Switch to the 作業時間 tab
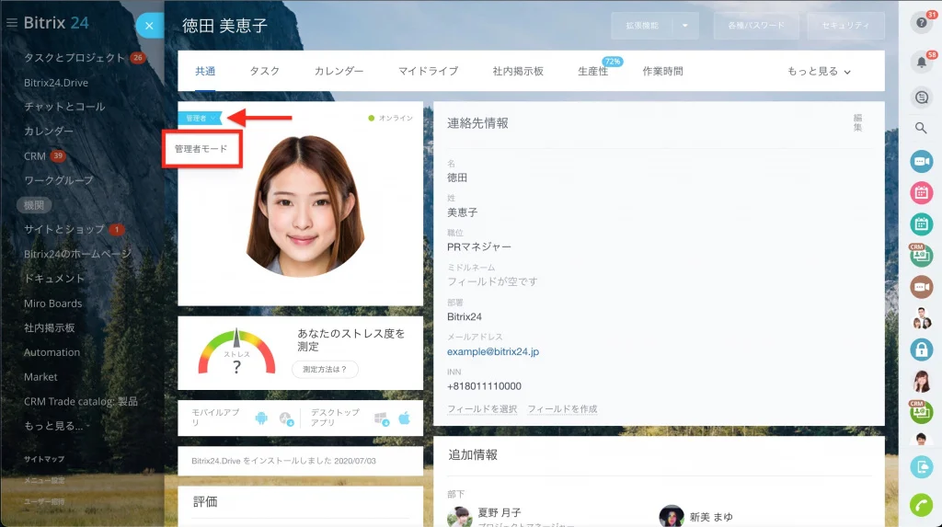942x527 pixels. pos(662,71)
